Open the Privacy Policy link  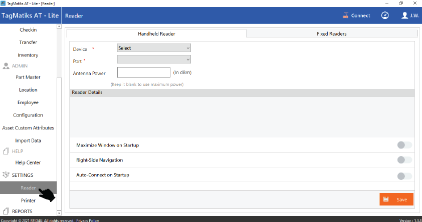(x=88, y=220)
